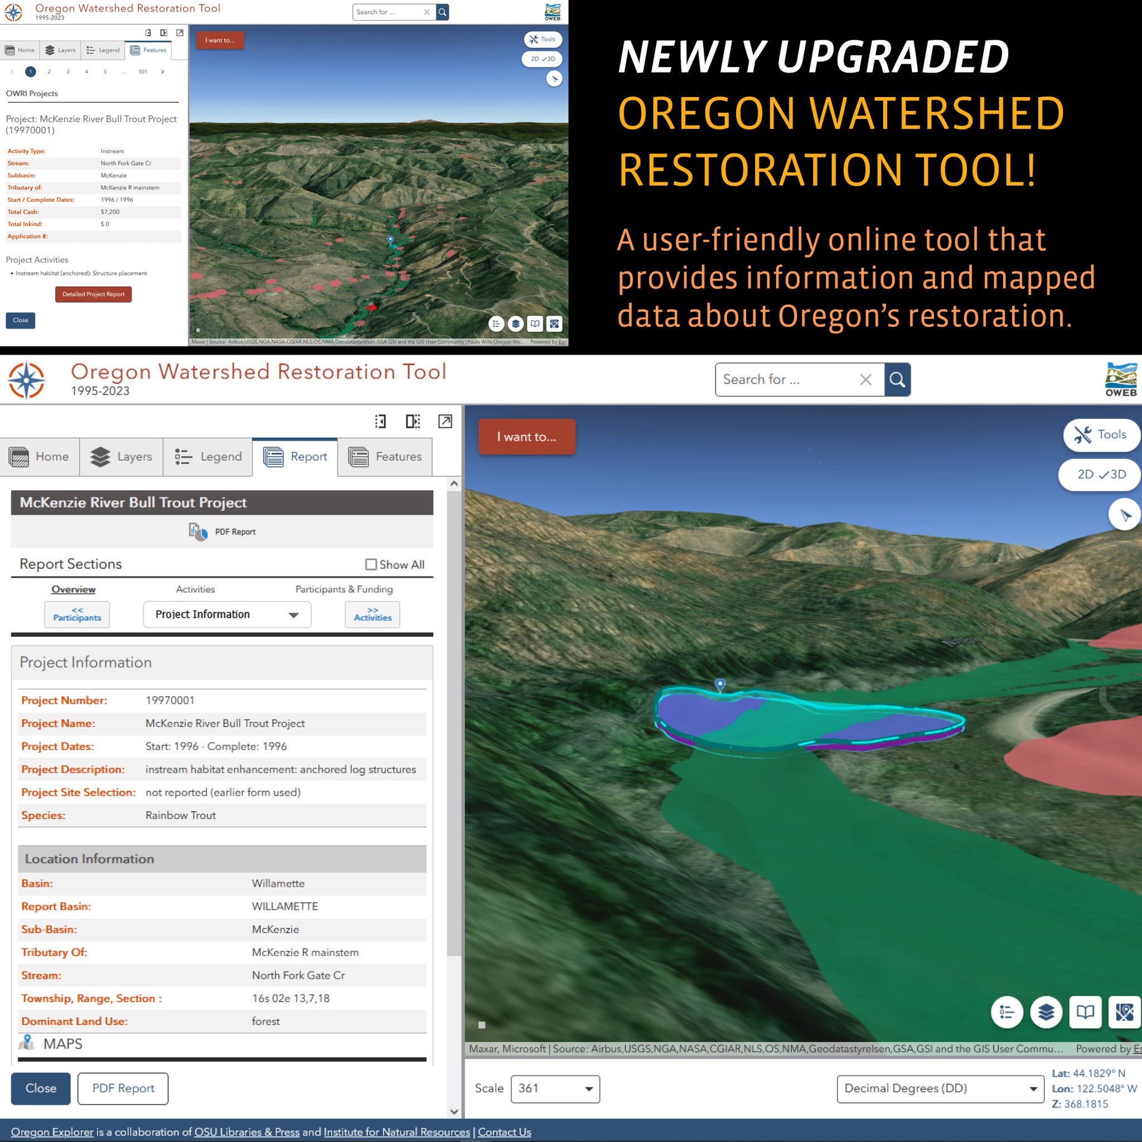
Task: Open the Scale dropdown showing 361
Action: click(x=555, y=1089)
